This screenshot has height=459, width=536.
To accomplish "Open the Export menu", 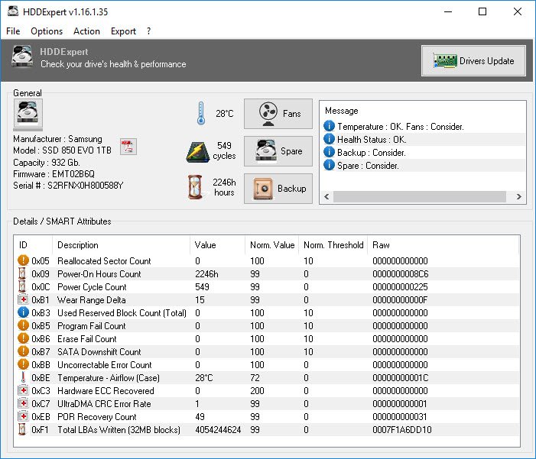I will (x=123, y=31).
